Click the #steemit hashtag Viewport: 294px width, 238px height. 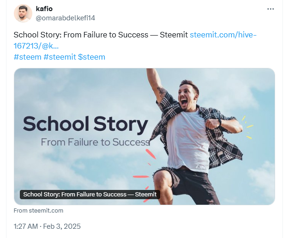point(60,57)
